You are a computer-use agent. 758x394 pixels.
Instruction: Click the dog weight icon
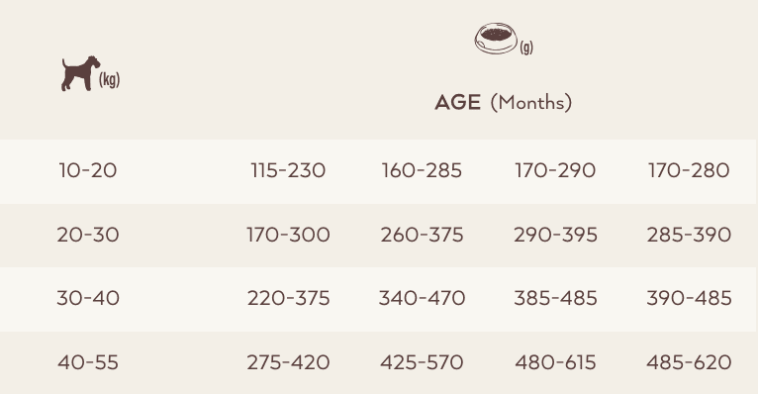80,73
